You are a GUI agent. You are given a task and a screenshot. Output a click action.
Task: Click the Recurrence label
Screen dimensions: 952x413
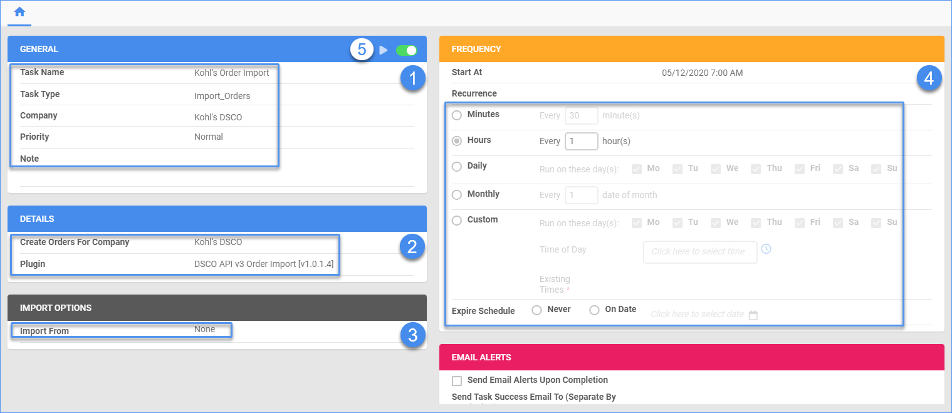click(474, 93)
